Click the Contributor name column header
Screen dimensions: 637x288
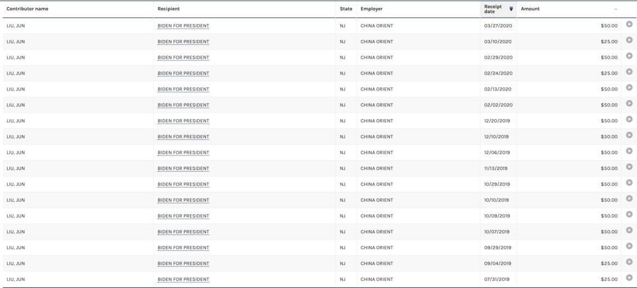(27, 9)
